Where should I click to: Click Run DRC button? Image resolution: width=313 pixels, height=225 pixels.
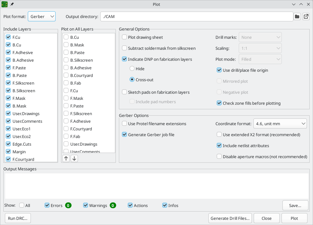tap(18, 218)
